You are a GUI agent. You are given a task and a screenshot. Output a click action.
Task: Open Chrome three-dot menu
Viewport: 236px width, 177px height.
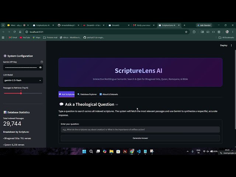coord(233,32)
